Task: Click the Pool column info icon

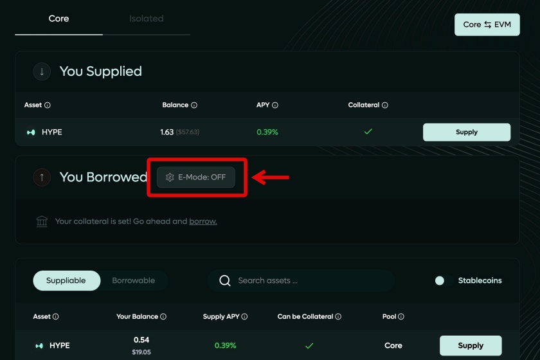Action: coord(401,316)
